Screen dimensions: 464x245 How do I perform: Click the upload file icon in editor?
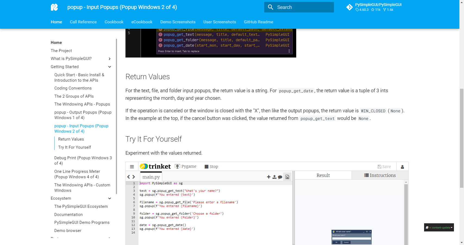pyautogui.click(x=274, y=177)
